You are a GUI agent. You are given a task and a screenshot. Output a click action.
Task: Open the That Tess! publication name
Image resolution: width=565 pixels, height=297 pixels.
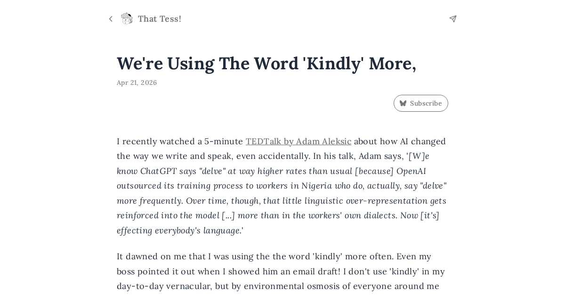pyautogui.click(x=160, y=19)
